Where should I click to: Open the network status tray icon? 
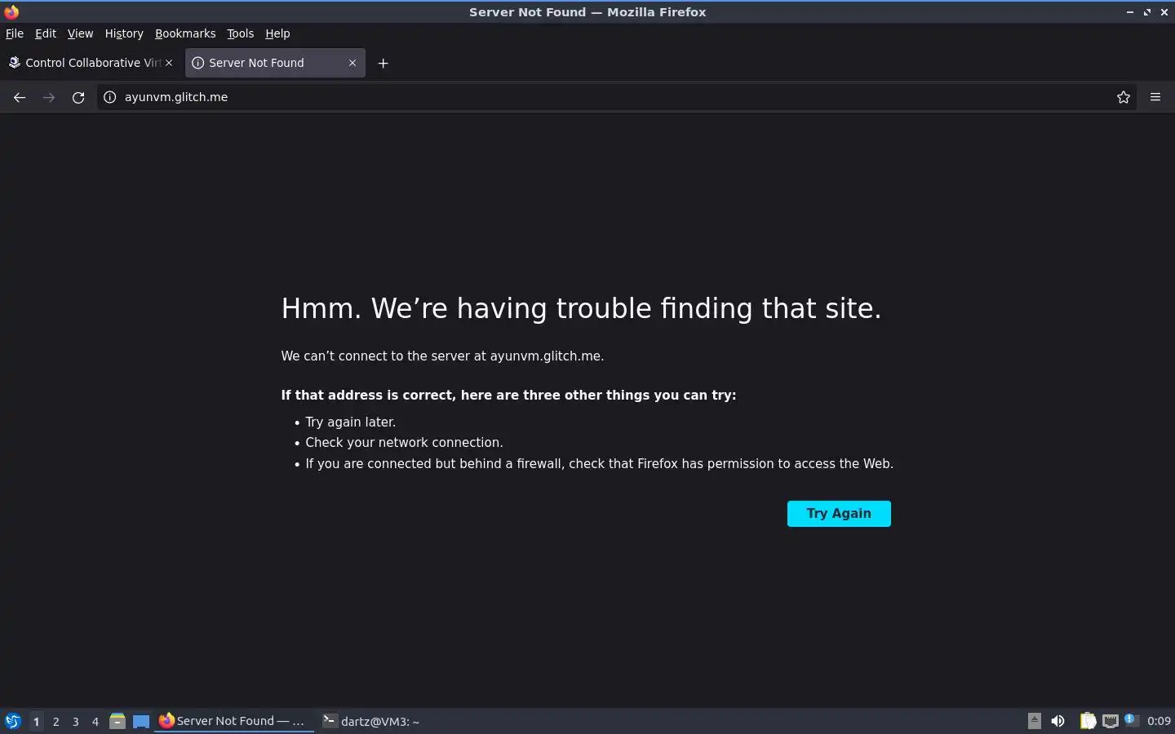pyautogui.click(x=1111, y=721)
